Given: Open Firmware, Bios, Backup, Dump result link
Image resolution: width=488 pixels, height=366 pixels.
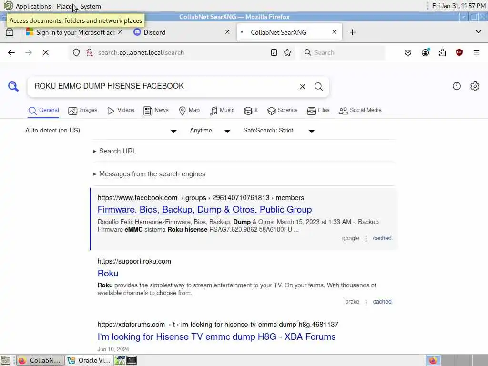Looking at the screenshot, I should [x=204, y=210].
